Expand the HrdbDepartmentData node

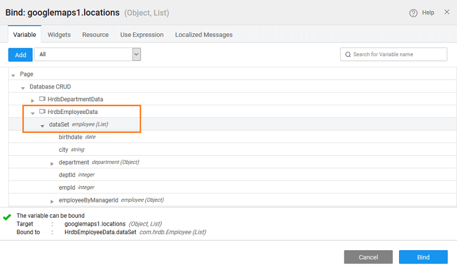click(x=33, y=100)
